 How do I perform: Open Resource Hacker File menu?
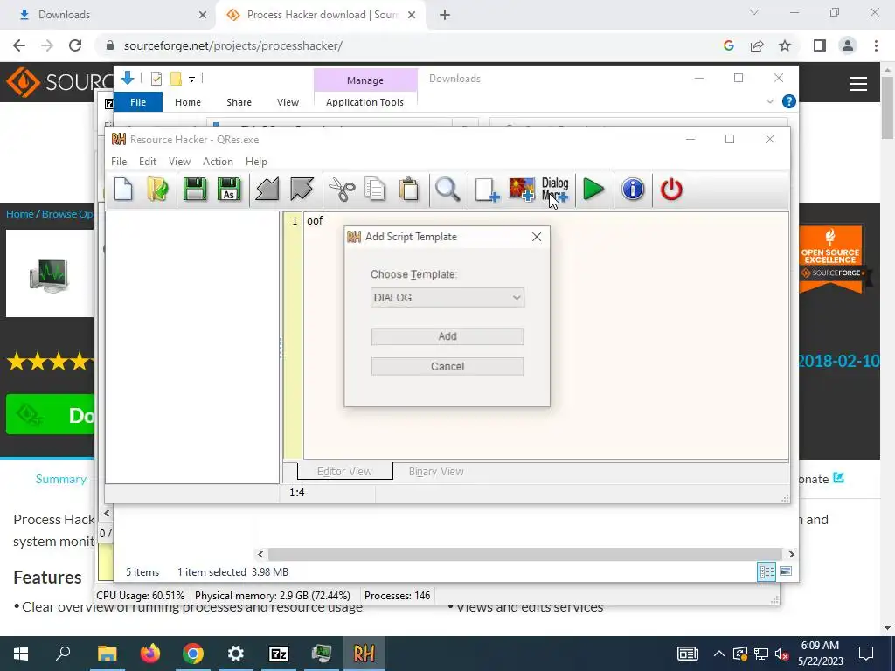pos(119,162)
